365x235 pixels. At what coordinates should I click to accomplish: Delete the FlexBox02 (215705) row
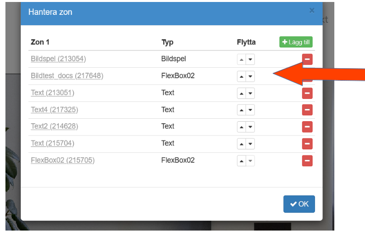click(307, 160)
